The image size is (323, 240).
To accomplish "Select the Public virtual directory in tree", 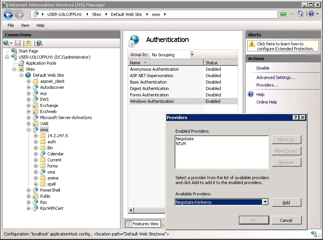I will click(45, 196).
